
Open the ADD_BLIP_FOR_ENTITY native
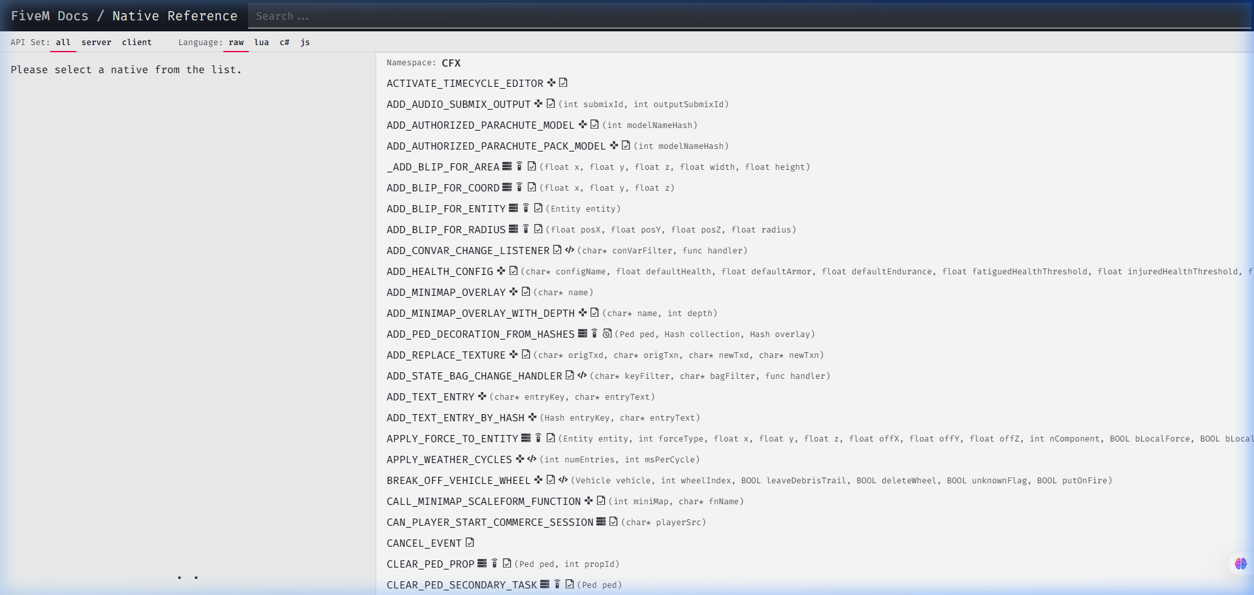[x=446, y=209]
